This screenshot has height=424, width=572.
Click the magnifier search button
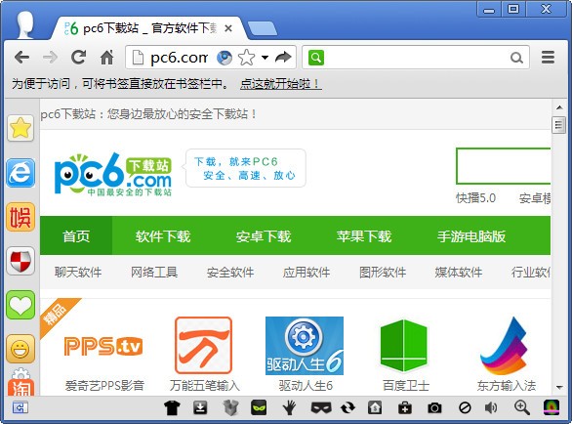(x=516, y=58)
